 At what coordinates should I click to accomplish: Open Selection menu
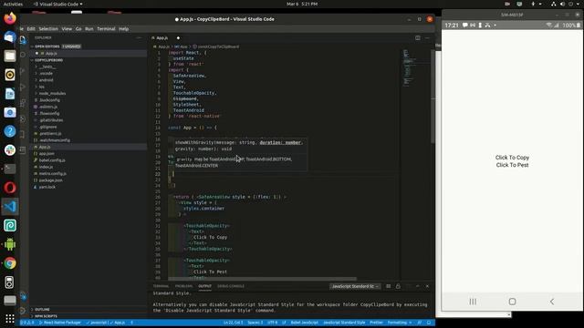click(x=48, y=29)
